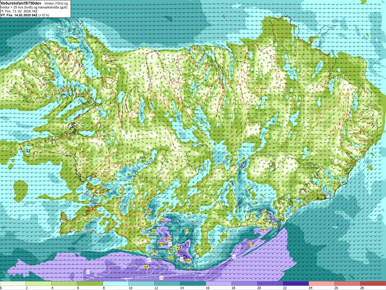Select the 22–24 m/s dark indigo scale swatch
386x290 pixels.
(x=296, y=284)
